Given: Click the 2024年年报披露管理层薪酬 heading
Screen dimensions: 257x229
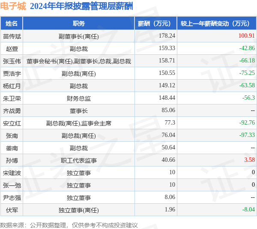Looking at the screenshot, I should pos(81,6).
